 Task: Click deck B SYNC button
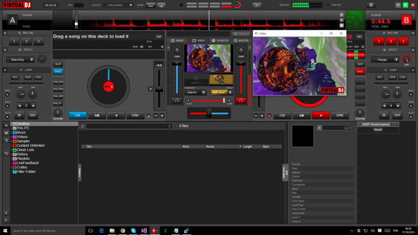(340, 115)
